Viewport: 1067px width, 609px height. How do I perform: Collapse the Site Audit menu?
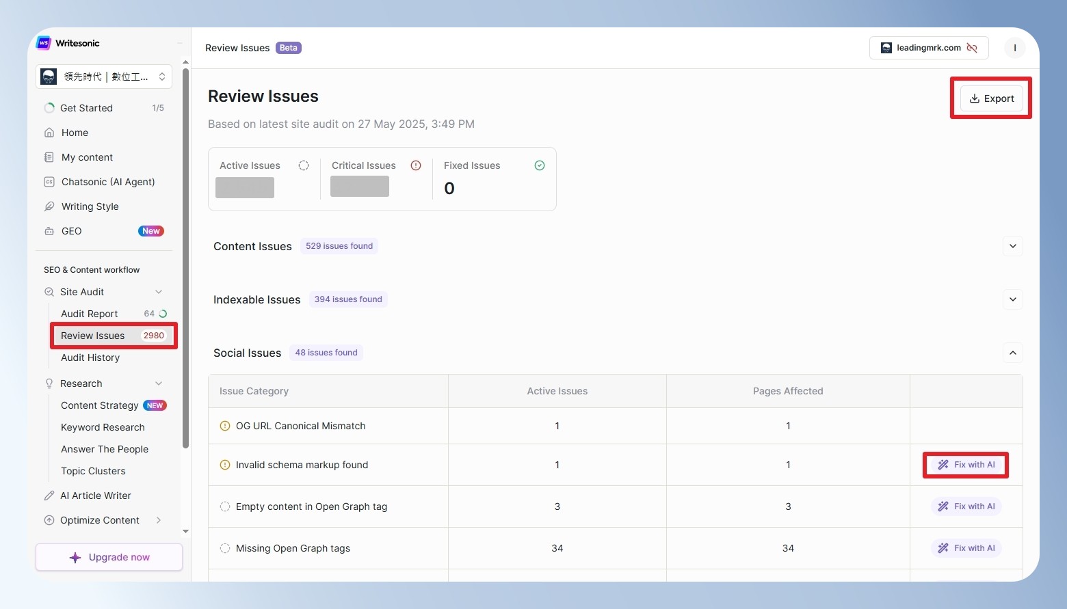tap(159, 292)
